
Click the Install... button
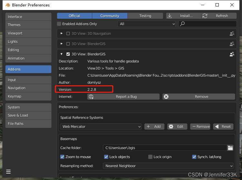point(184,16)
